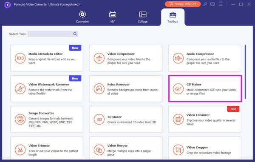Select the Toolbox tab

(x=173, y=17)
